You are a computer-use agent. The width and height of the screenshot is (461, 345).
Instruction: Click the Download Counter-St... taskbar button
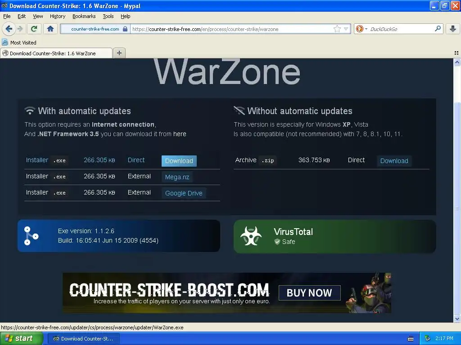(83, 339)
